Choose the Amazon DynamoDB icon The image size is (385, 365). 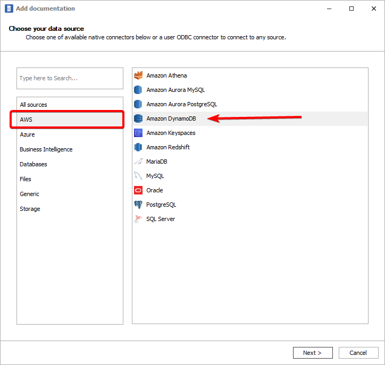pyautogui.click(x=138, y=118)
